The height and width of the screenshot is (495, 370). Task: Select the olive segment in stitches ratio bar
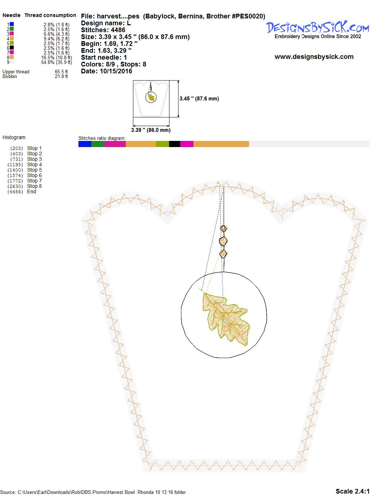tap(162, 144)
